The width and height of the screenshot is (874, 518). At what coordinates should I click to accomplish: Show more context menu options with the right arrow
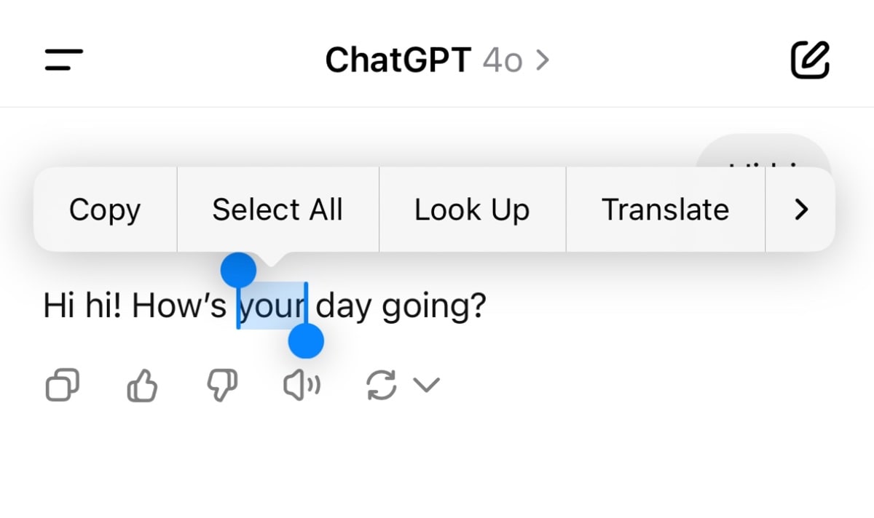(801, 210)
